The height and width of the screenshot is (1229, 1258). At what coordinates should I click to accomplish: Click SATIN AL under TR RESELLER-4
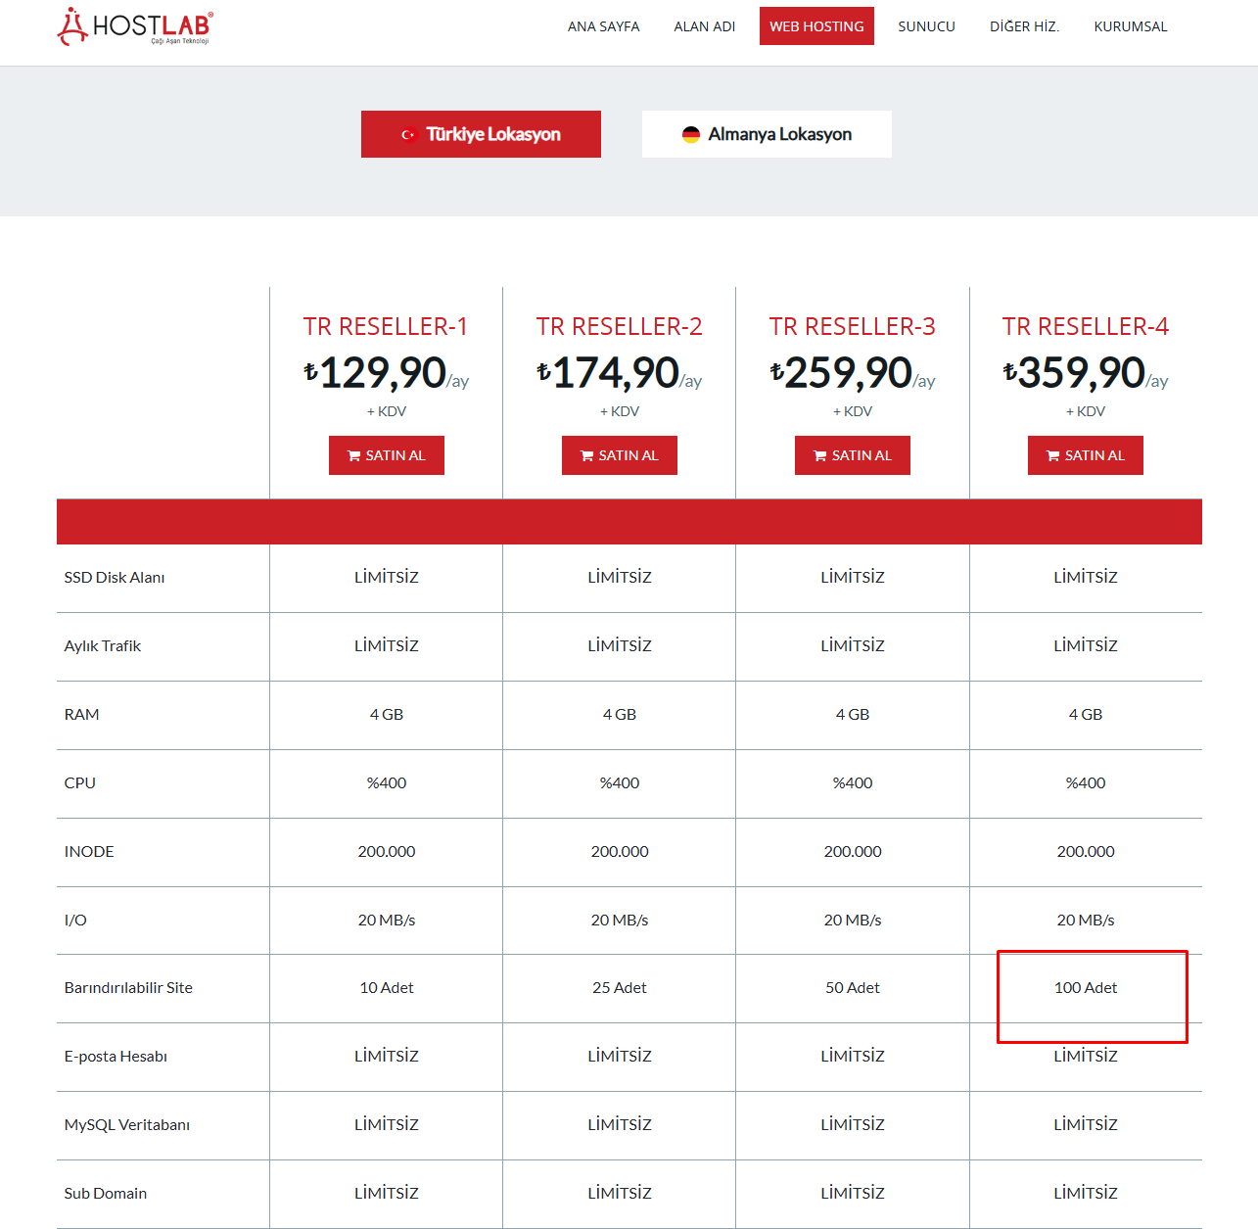[x=1086, y=455]
